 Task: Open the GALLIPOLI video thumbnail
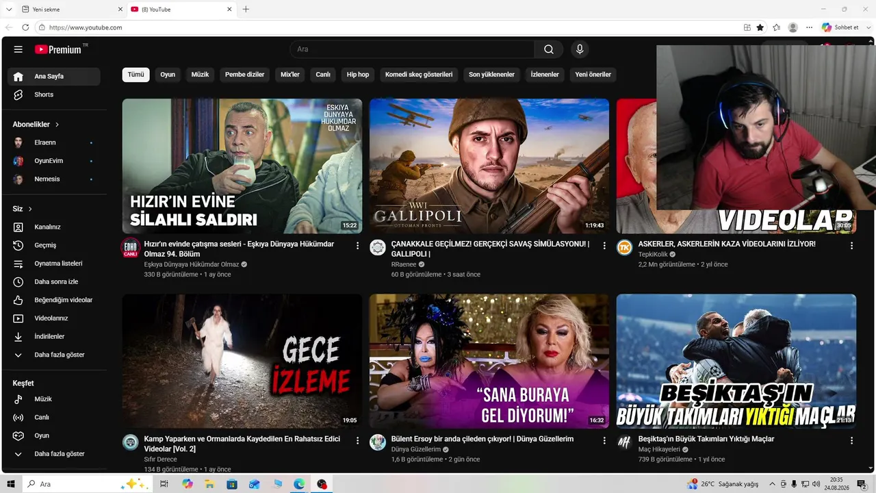tap(489, 166)
